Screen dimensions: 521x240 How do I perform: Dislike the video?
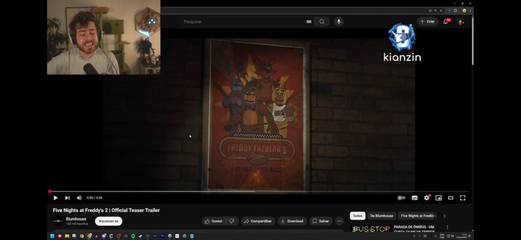[x=231, y=221]
